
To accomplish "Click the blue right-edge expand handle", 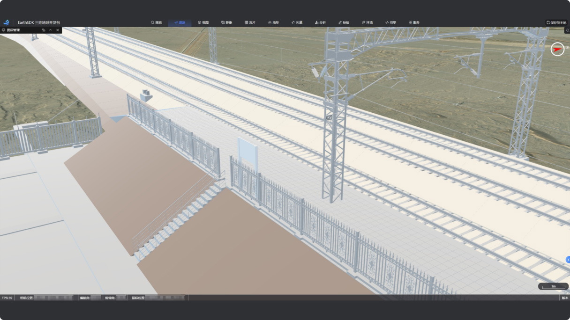I will pyautogui.click(x=568, y=260).
